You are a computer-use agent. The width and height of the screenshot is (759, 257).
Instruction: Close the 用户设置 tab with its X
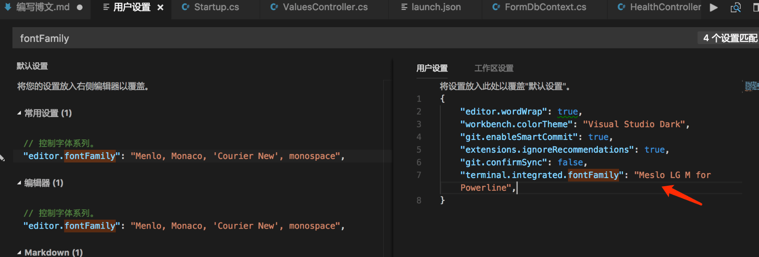coord(160,8)
